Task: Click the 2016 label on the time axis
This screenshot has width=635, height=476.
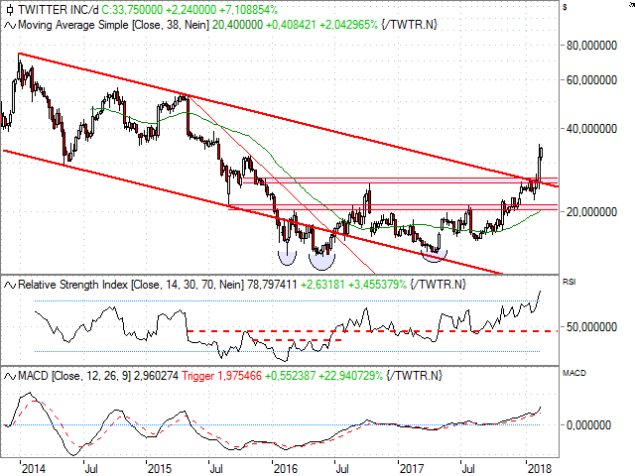Action: pyautogui.click(x=286, y=469)
